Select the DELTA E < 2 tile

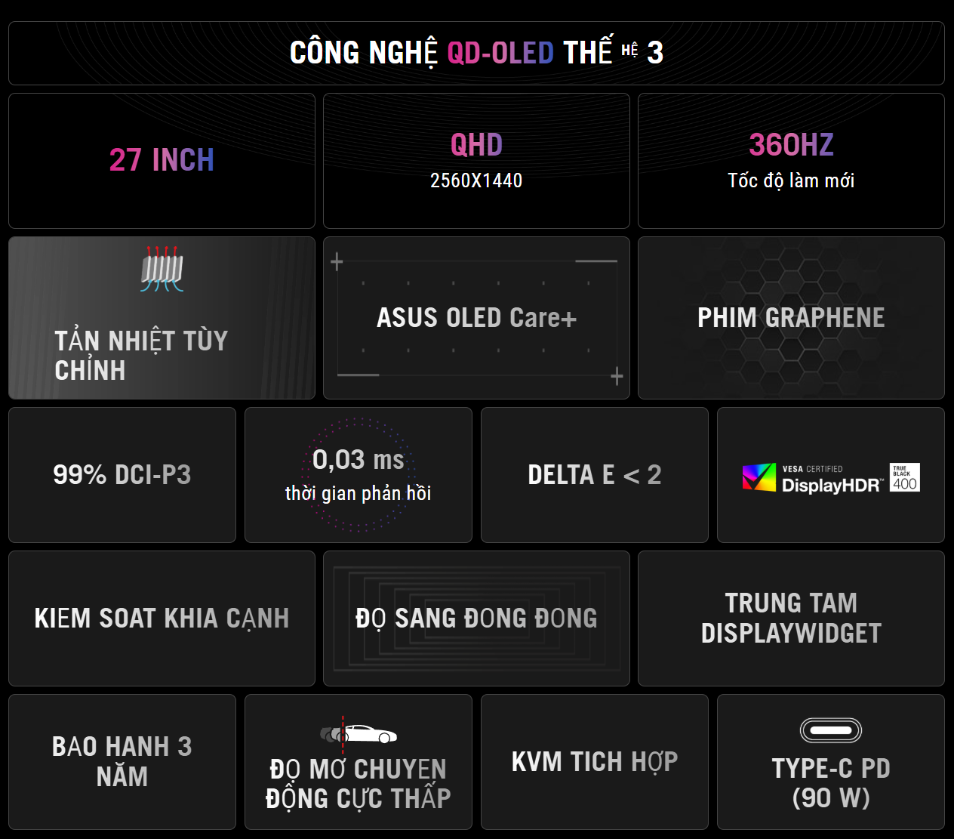pos(595,475)
